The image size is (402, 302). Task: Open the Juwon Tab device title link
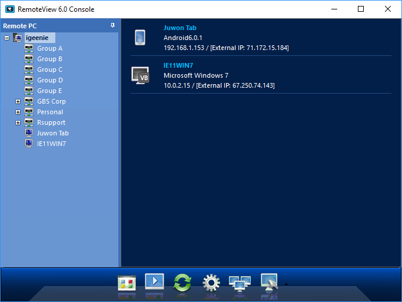coord(180,28)
